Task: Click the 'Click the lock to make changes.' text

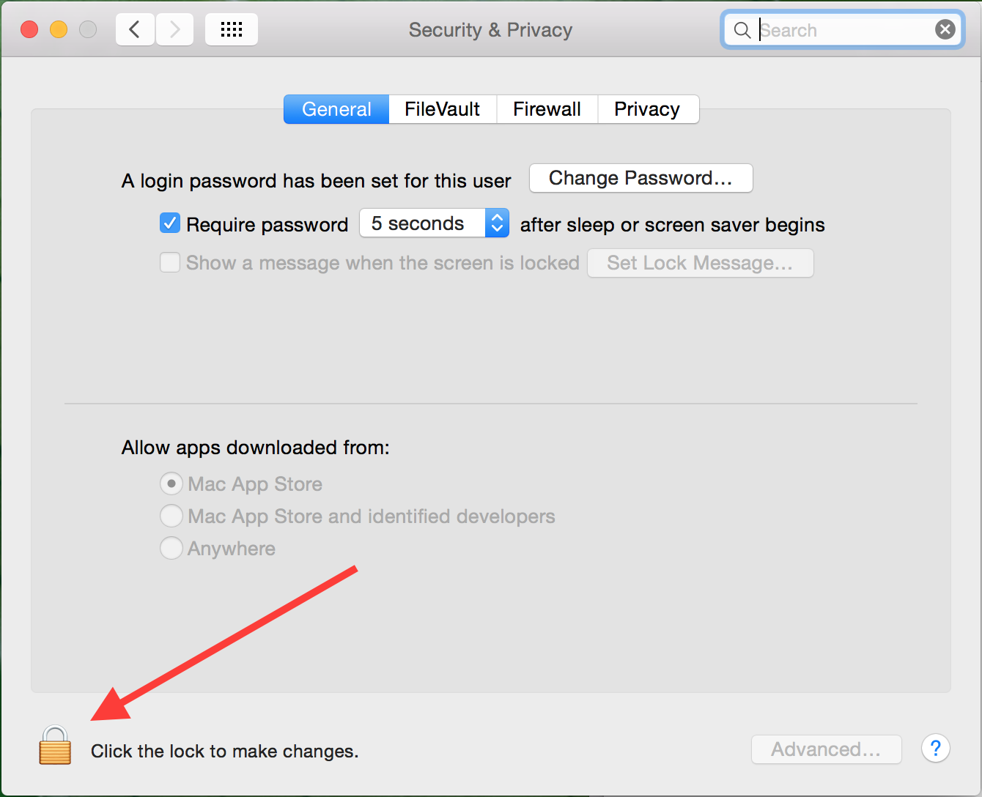Action: pos(225,751)
